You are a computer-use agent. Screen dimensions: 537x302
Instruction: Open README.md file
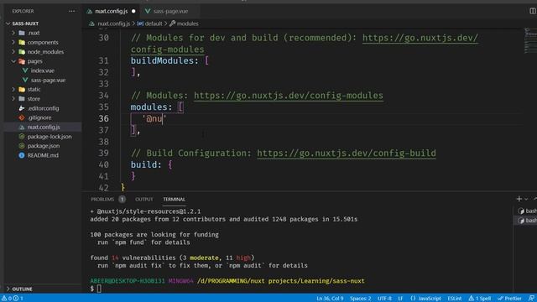pos(43,155)
